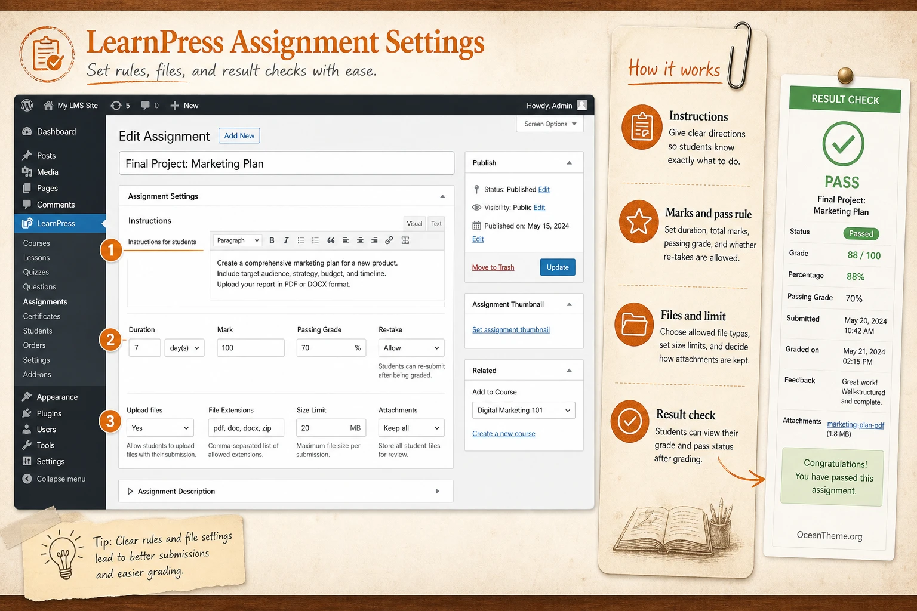Click the assignment title input field
Image resolution: width=917 pixels, height=611 pixels.
click(x=287, y=163)
